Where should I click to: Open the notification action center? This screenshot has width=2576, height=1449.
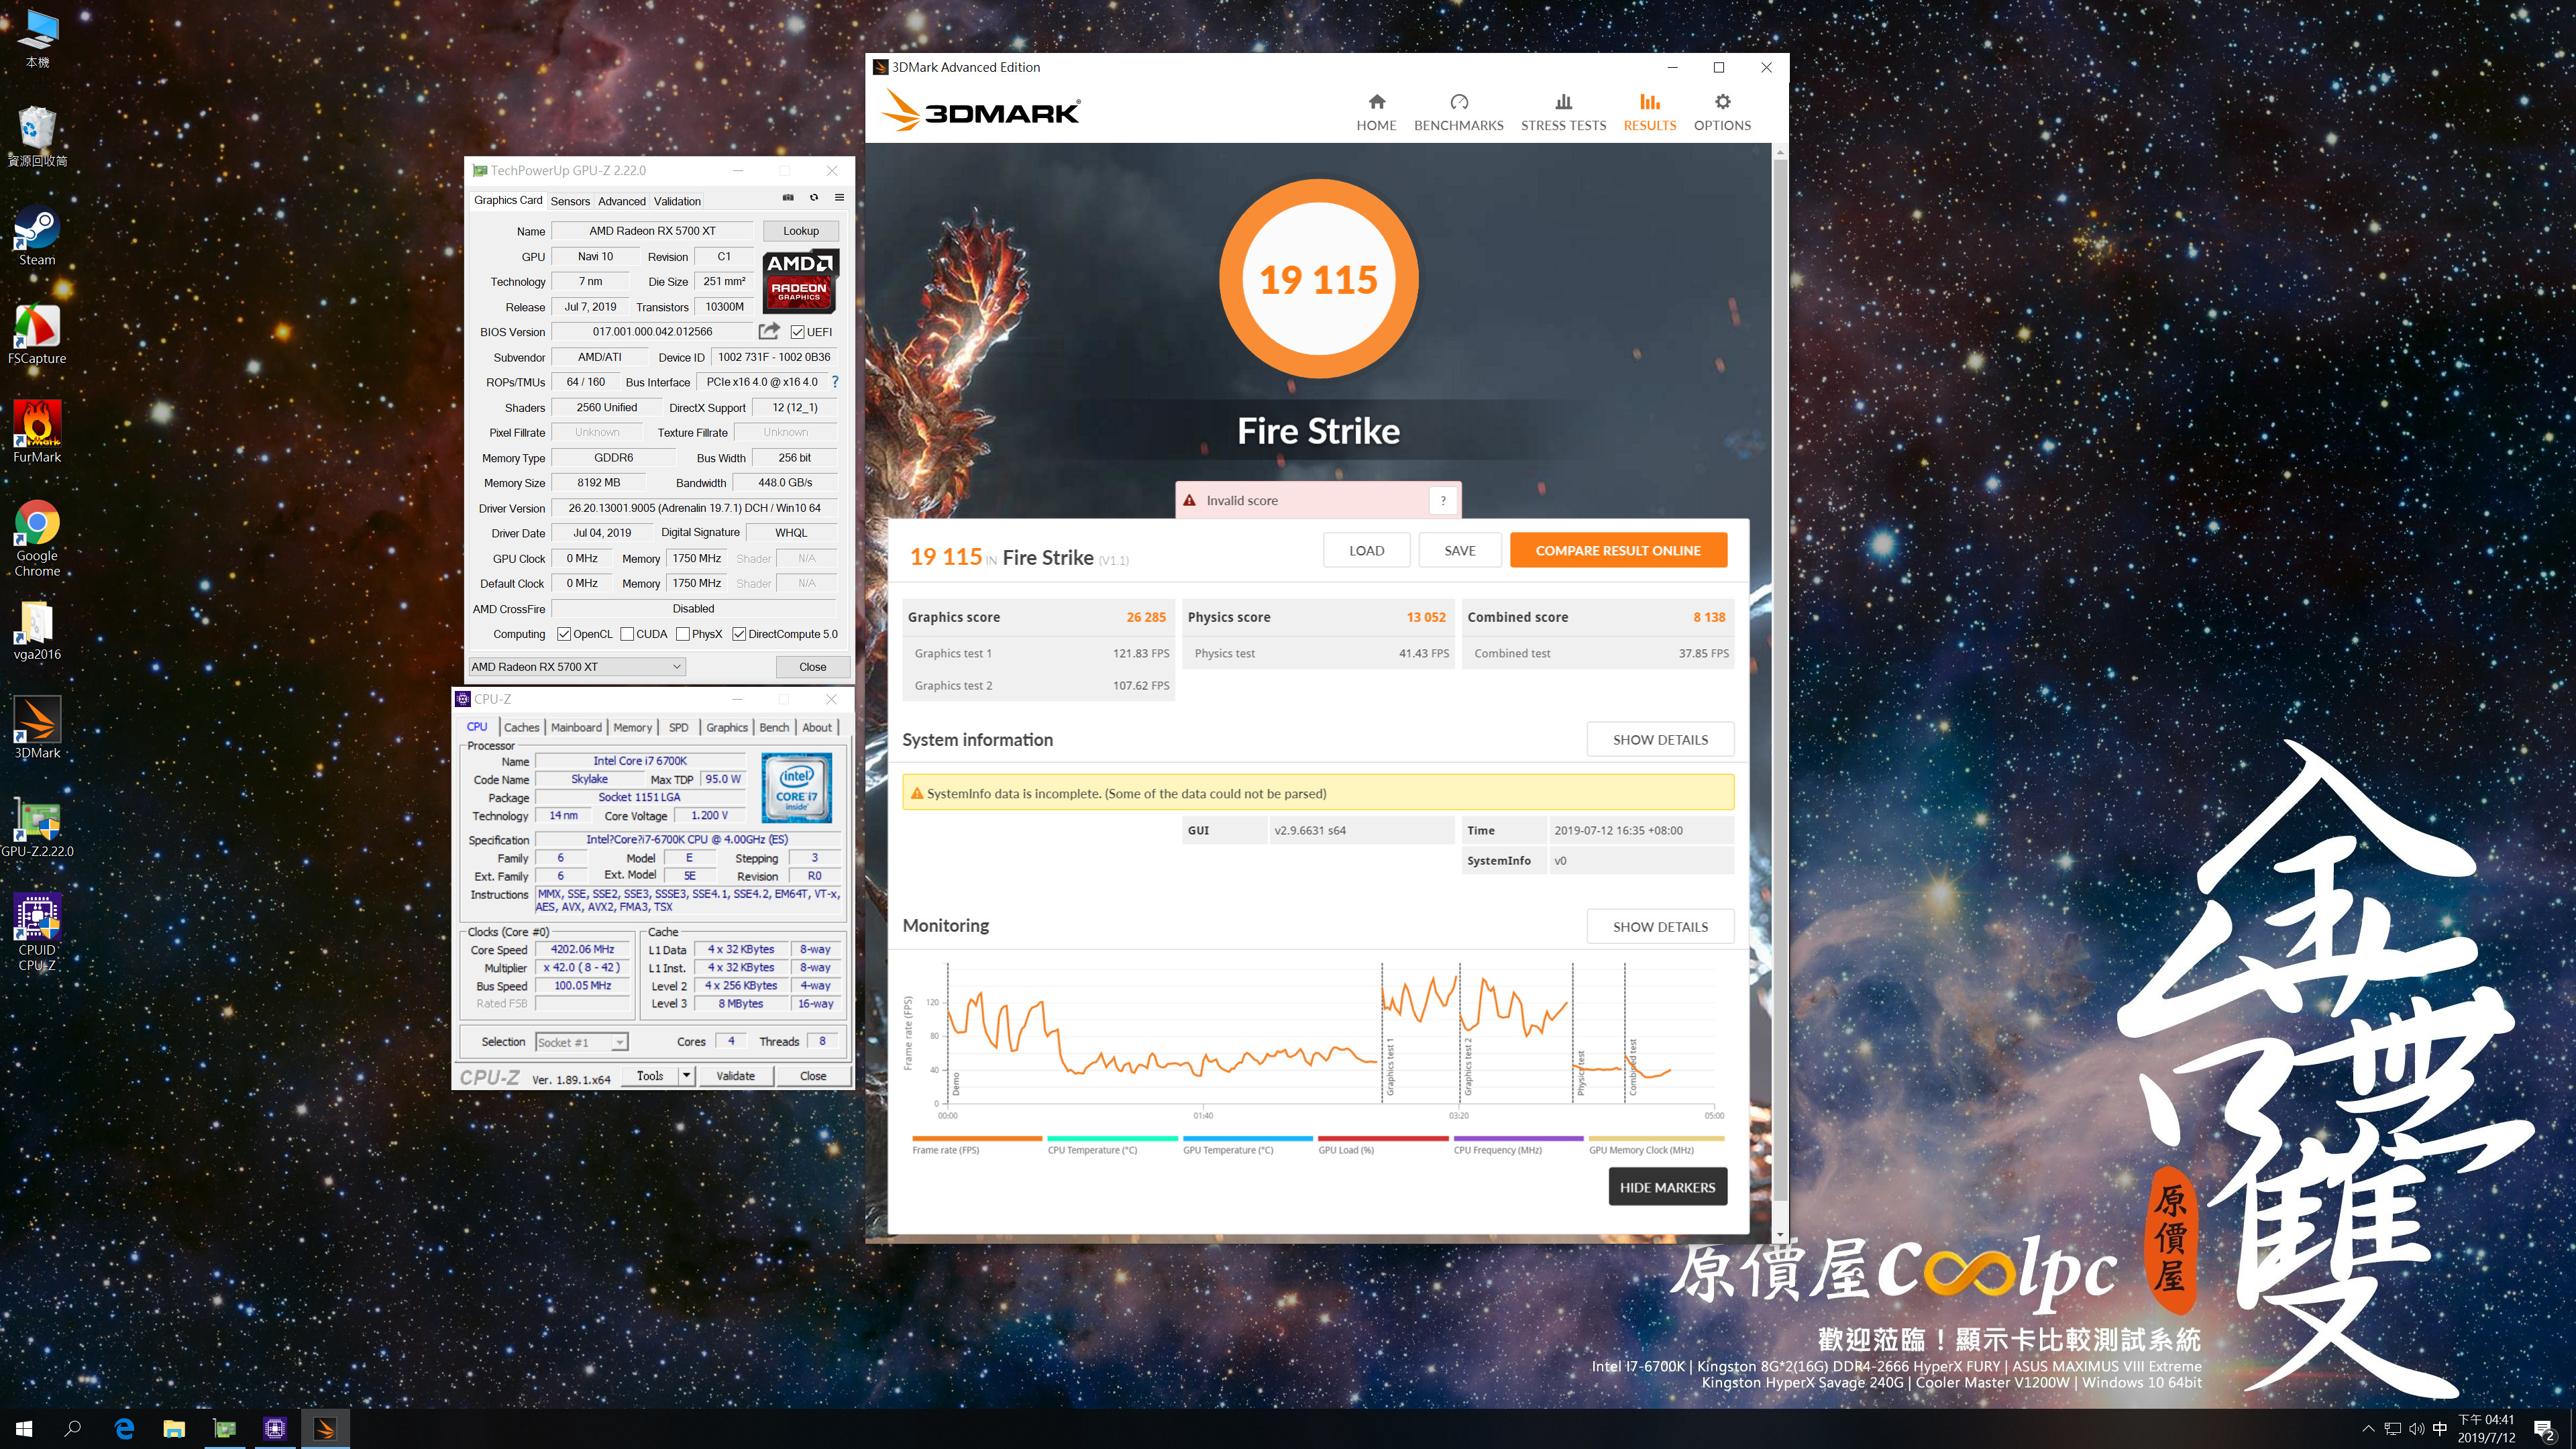coord(2545,1430)
